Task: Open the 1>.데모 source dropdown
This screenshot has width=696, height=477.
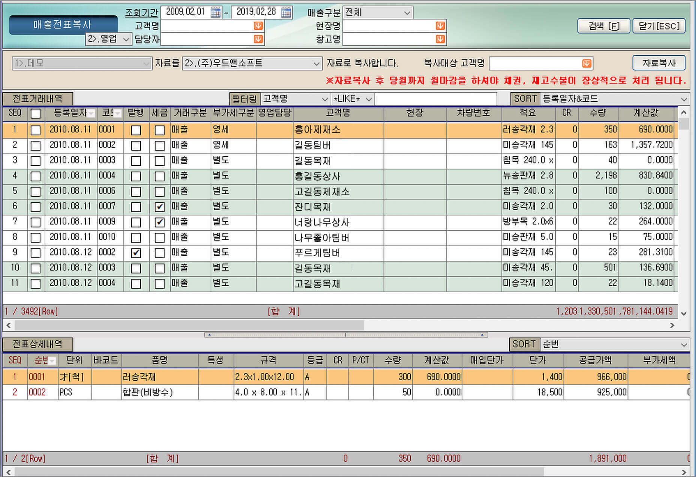Action: (x=82, y=63)
